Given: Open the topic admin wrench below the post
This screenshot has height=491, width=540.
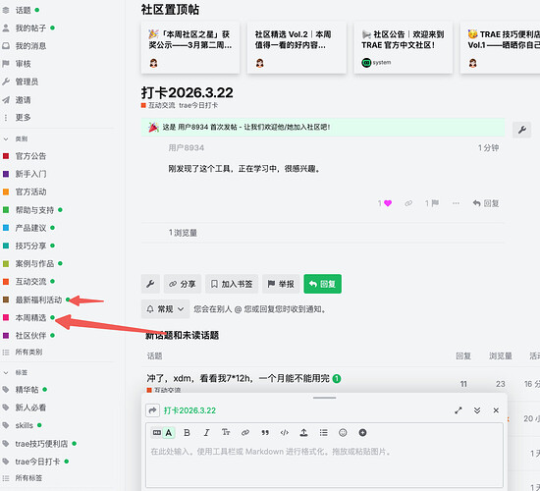Looking at the screenshot, I should click(150, 284).
